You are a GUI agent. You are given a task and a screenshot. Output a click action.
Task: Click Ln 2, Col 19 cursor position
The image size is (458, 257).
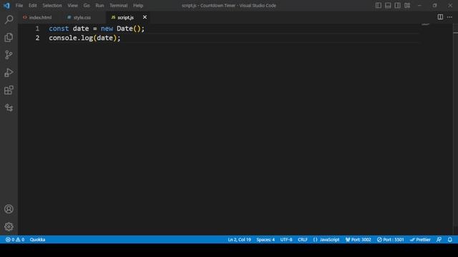239,240
